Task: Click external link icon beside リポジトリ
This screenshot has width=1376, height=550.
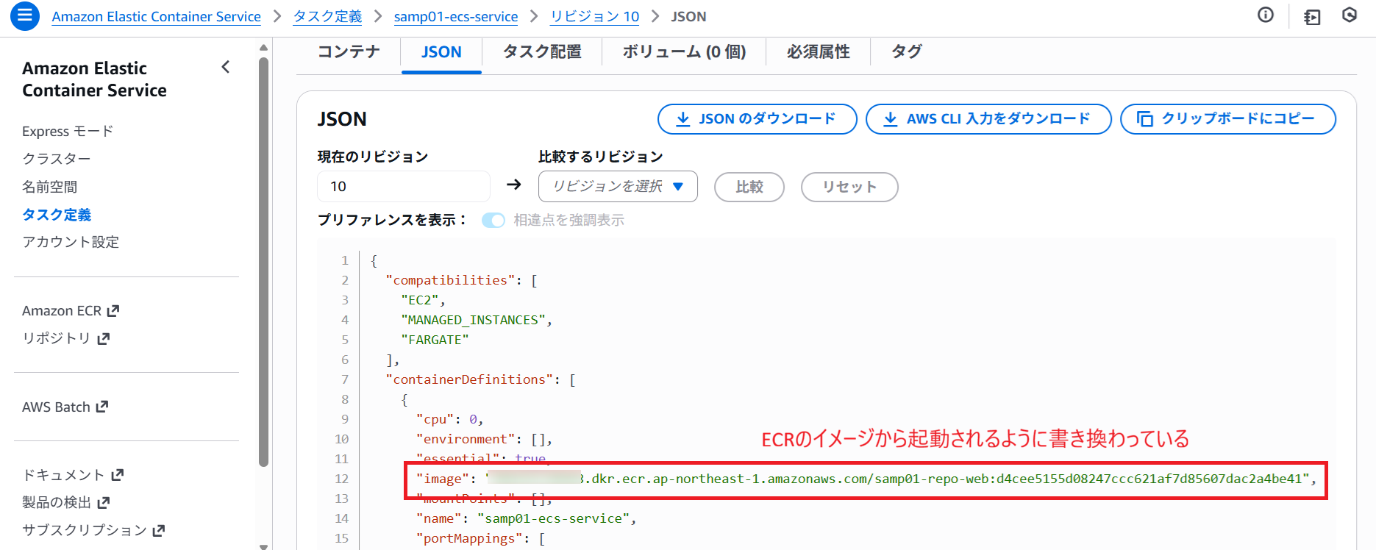Action: tap(103, 338)
